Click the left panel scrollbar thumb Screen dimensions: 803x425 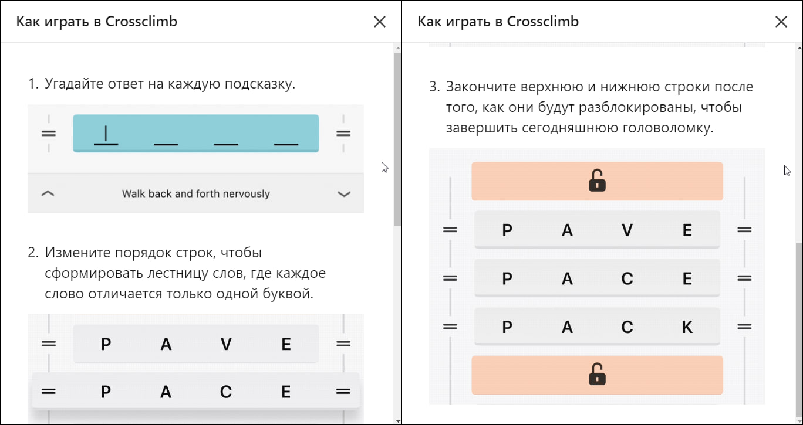point(397,140)
